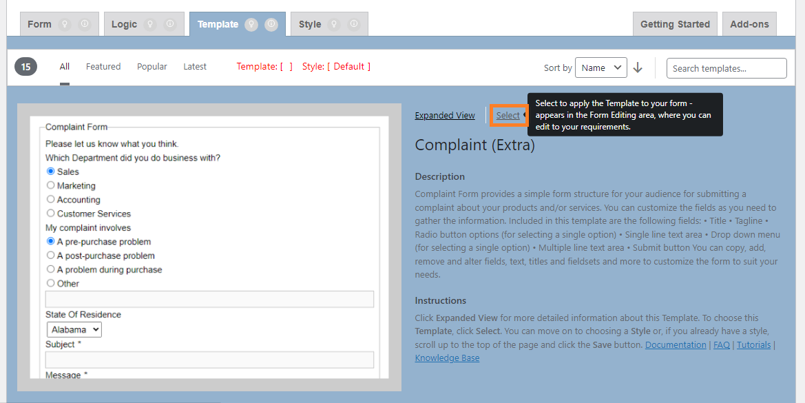Click the Select link for Complaint template
Image resolution: width=805 pixels, height=403 pixels.
point(508,116)
